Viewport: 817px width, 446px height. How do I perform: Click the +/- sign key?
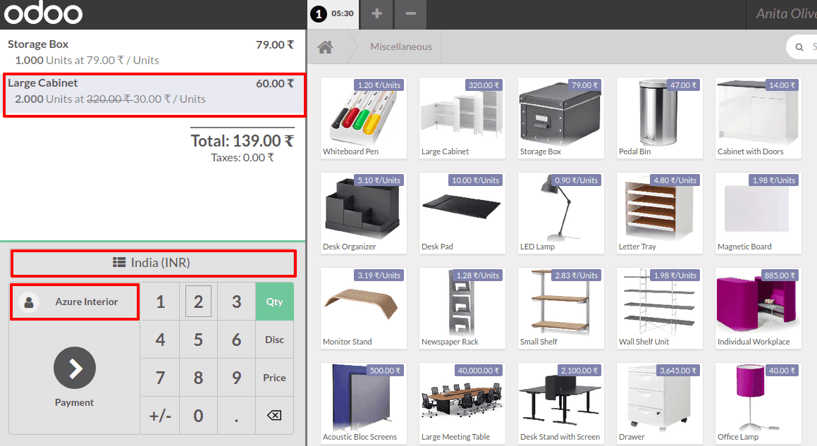161,415
